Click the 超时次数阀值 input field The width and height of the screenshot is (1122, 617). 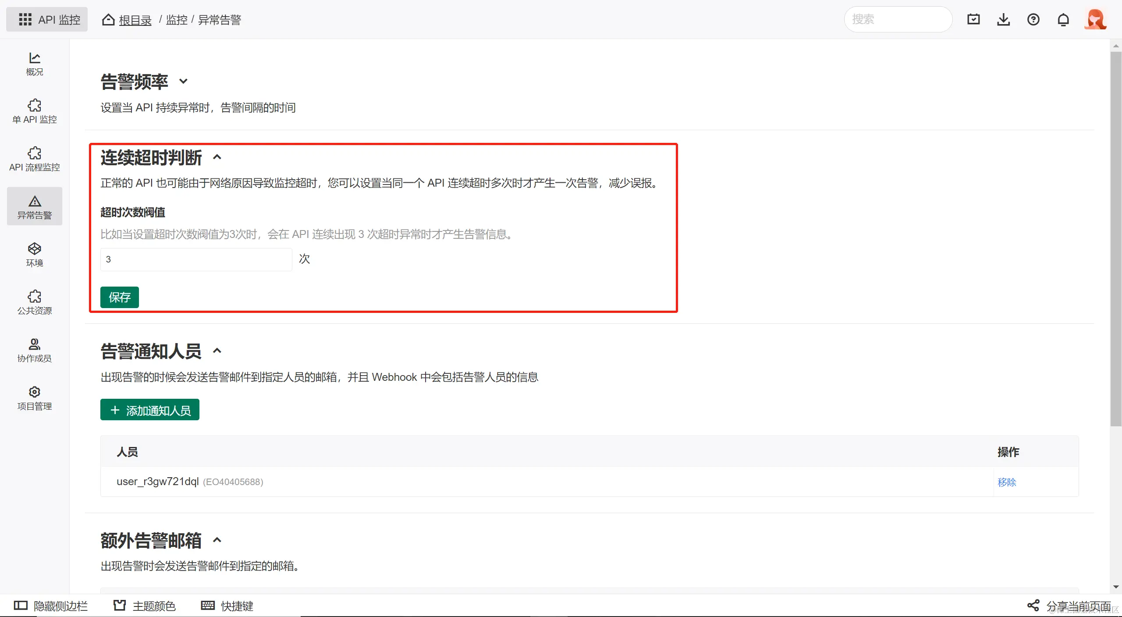pos(196,259)
